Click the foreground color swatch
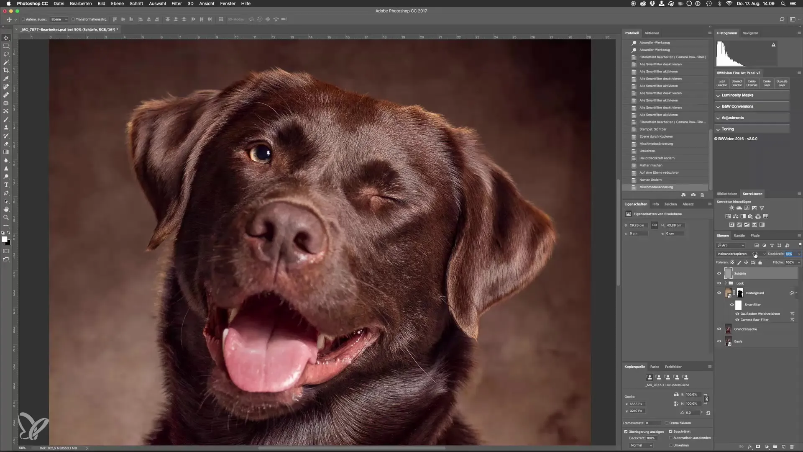Viewport: 803px width, 452px height. pos(4,239)
